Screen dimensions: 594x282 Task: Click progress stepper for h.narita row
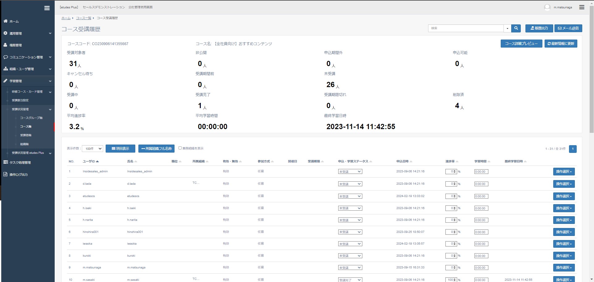point(454,220)
